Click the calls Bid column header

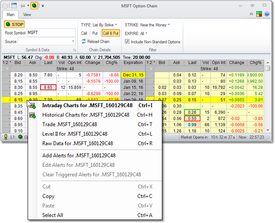pyautogui.click(x=18, y=63)
